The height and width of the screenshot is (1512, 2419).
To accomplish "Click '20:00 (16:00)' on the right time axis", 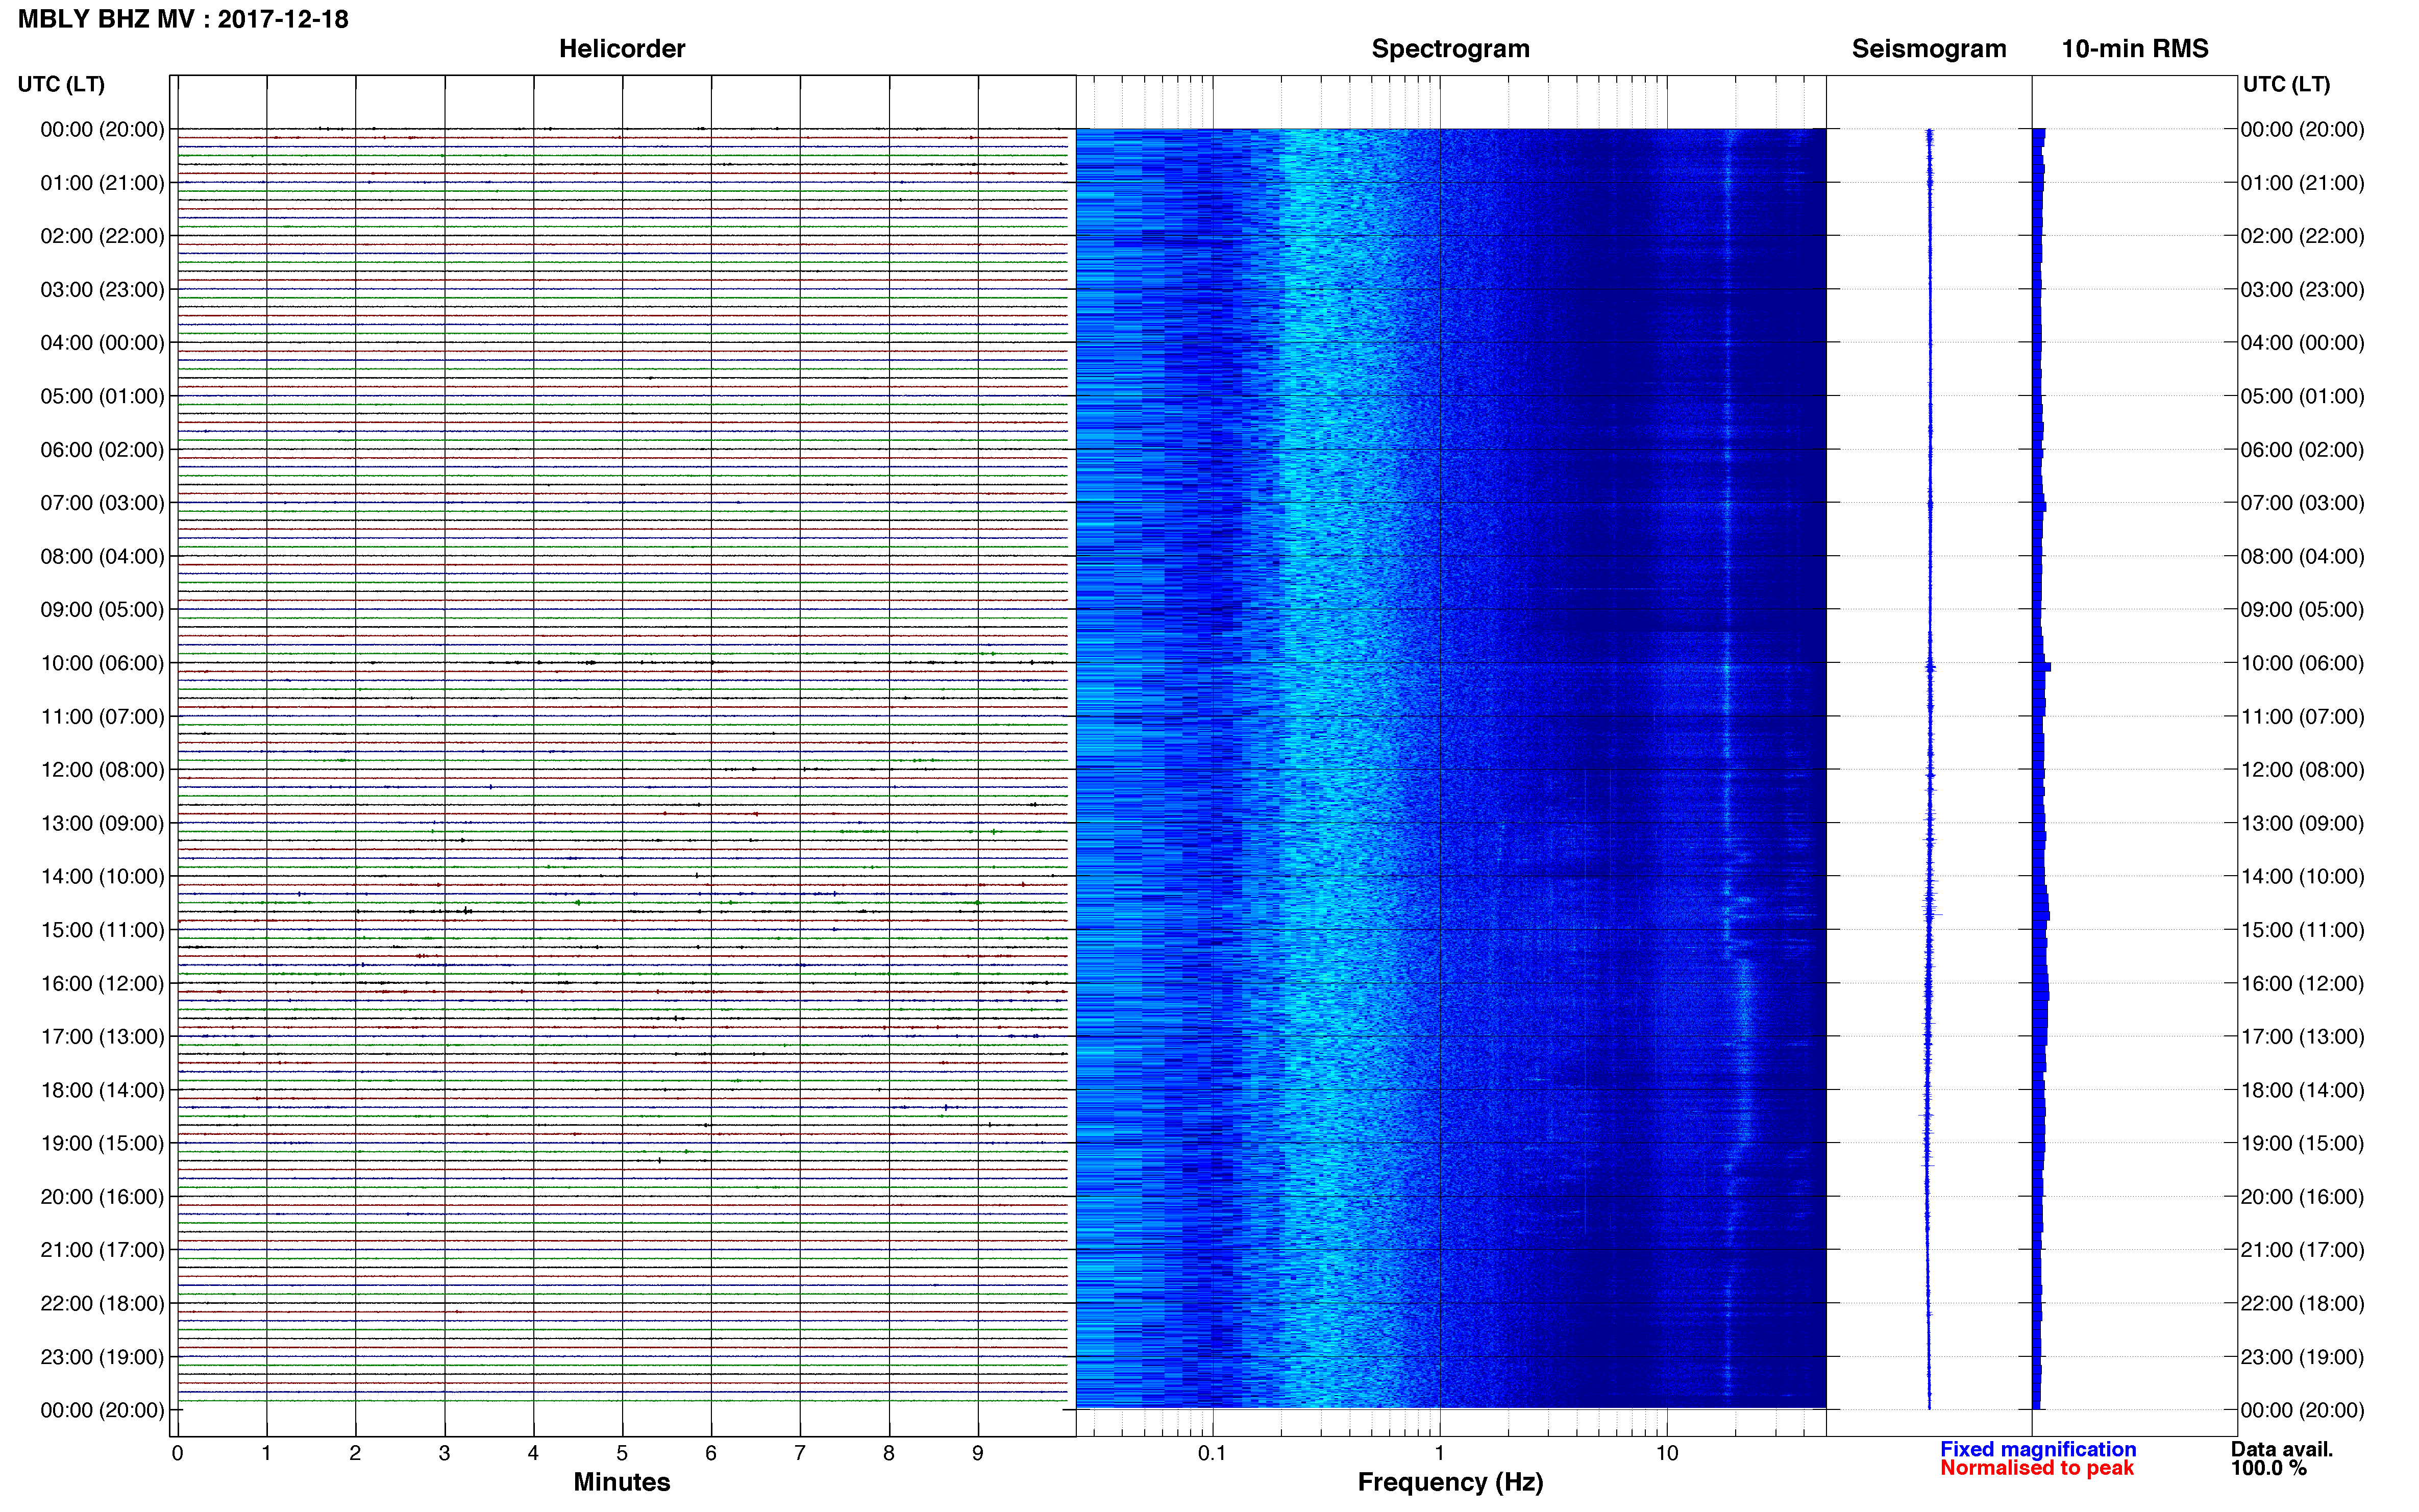I will [2302, 1197].
